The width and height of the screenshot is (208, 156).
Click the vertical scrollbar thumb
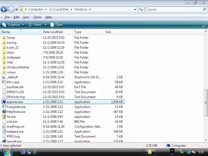206,102
